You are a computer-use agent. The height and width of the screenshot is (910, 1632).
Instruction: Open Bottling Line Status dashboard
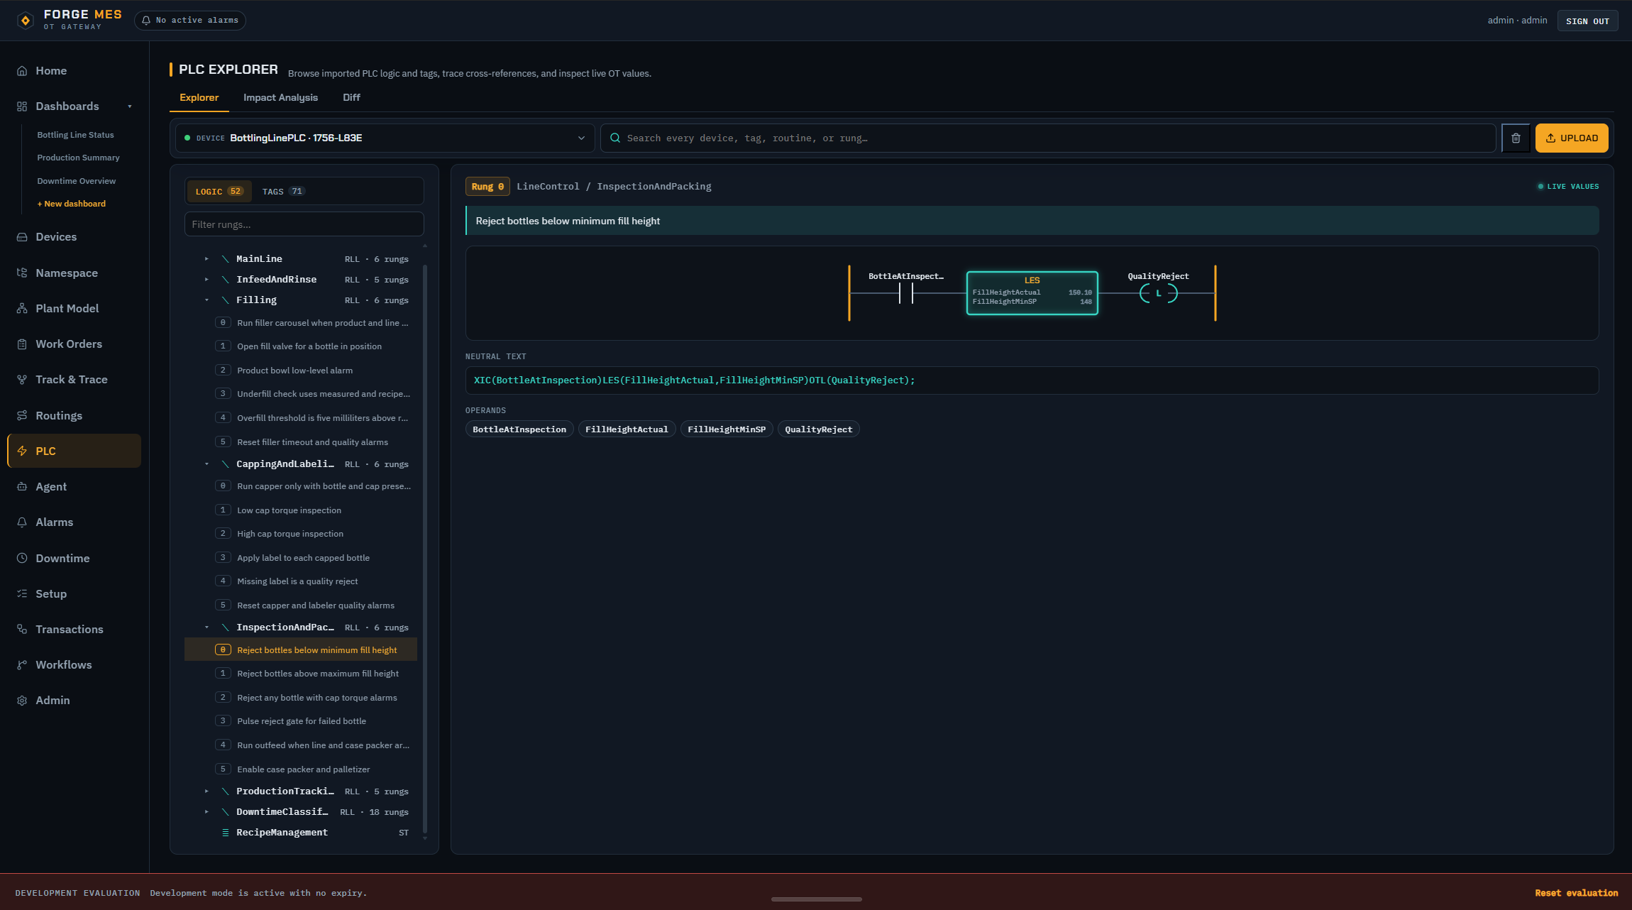point(75,135)
